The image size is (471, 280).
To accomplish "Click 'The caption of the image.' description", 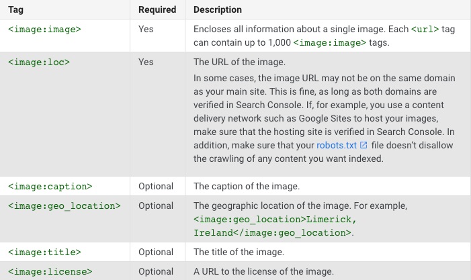I will (x=247, y=187).
